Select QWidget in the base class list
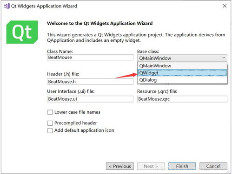The height and width of the screenshot is (174, 232). click(182, 73)
